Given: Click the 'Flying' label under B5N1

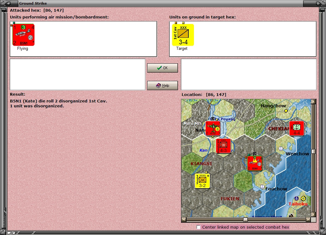Looking at the screenshot, I should [x=23, y=48].
